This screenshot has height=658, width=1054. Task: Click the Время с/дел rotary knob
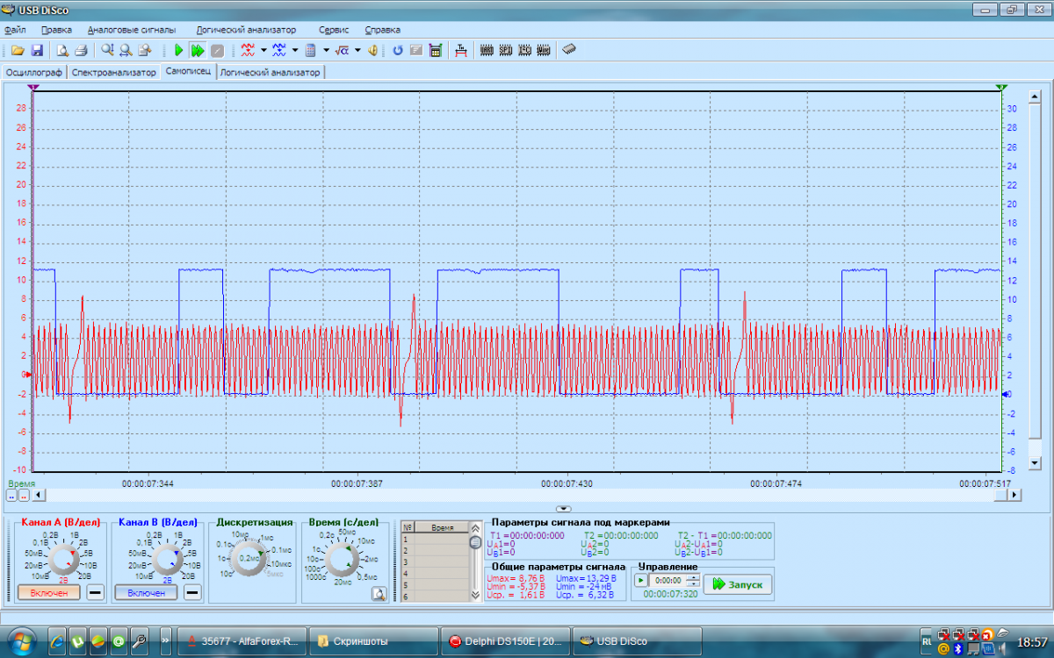(343, 558)
